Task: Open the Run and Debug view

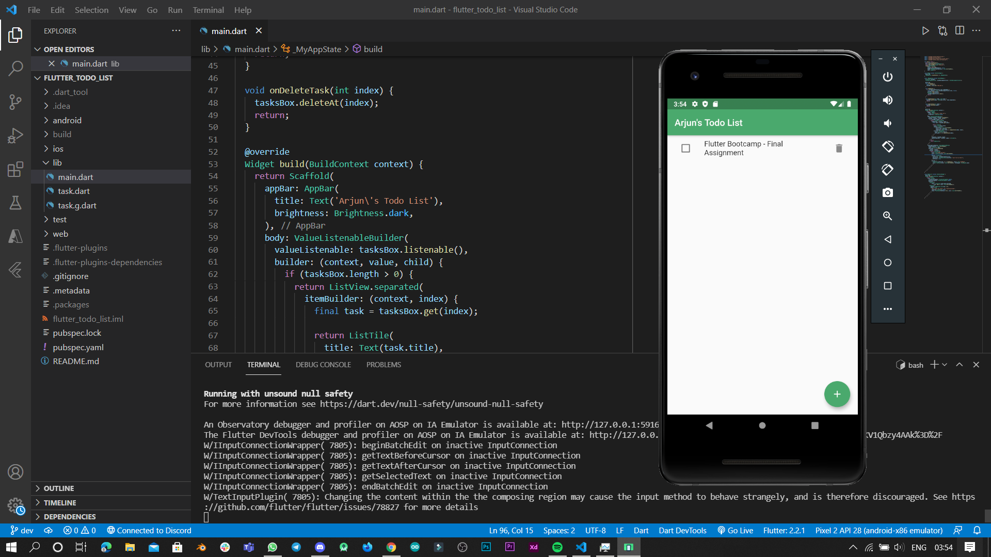Action: tap(15, 136)
